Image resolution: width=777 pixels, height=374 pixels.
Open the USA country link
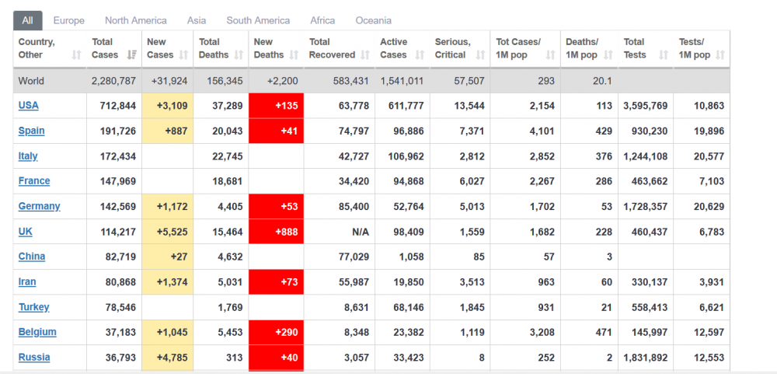(28, 105)
